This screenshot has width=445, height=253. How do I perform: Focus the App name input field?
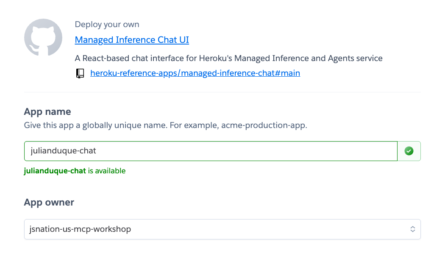[x=211, y=151]
